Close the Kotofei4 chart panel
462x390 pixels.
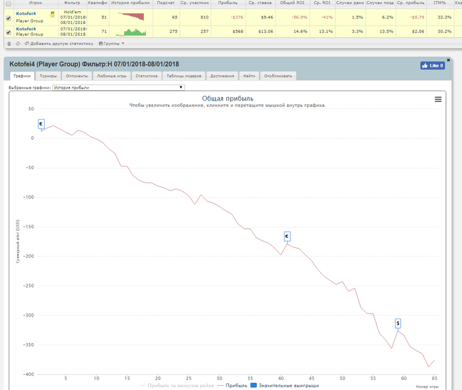pyautogui.click(x=448, y=60)
